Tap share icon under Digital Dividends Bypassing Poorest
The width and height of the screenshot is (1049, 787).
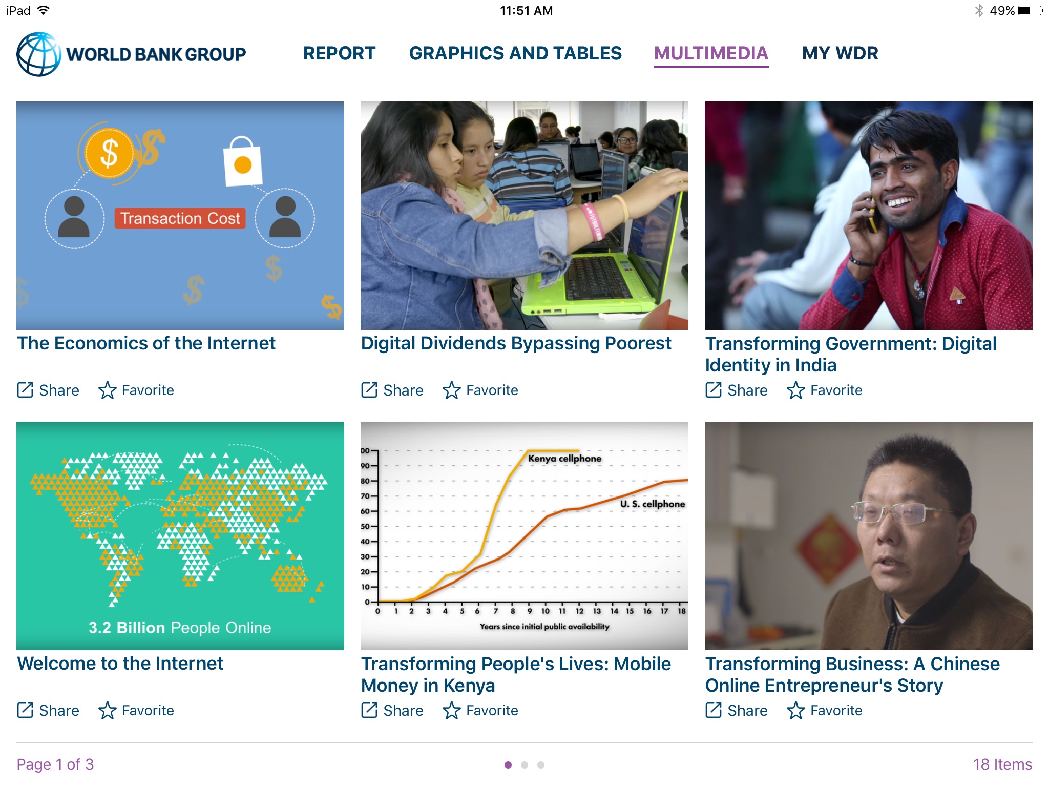click(x=369, y=390)
